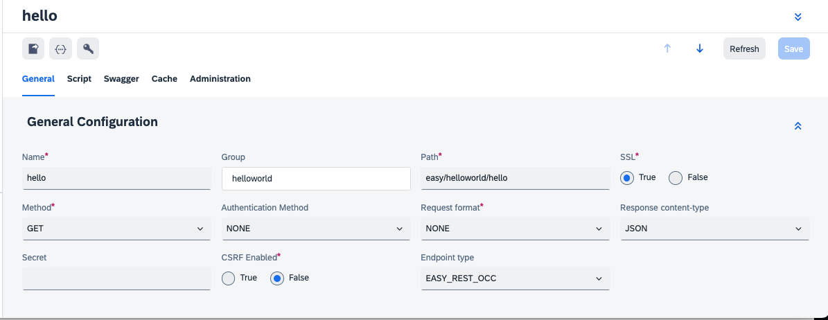This screenshot has height=320, width=828.
Task: Click the down arrow navigation icon
Action: 700,48
